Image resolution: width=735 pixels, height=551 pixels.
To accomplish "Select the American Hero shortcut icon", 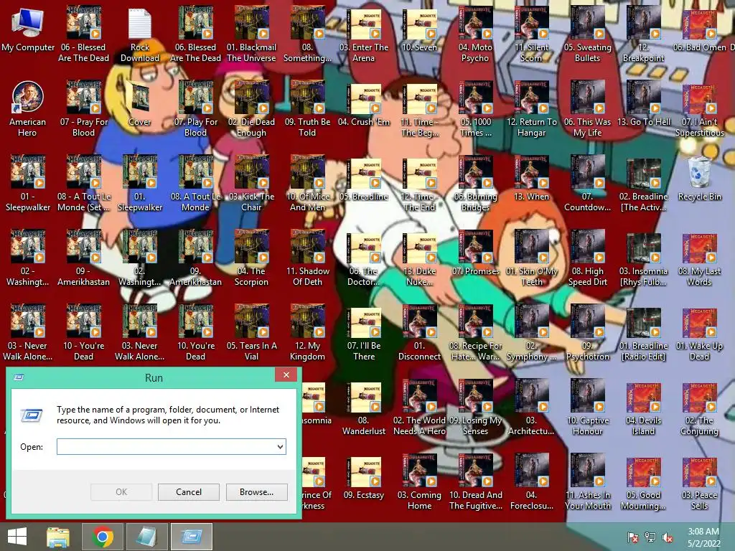I will pyautogui.click(x=28, y=109).
